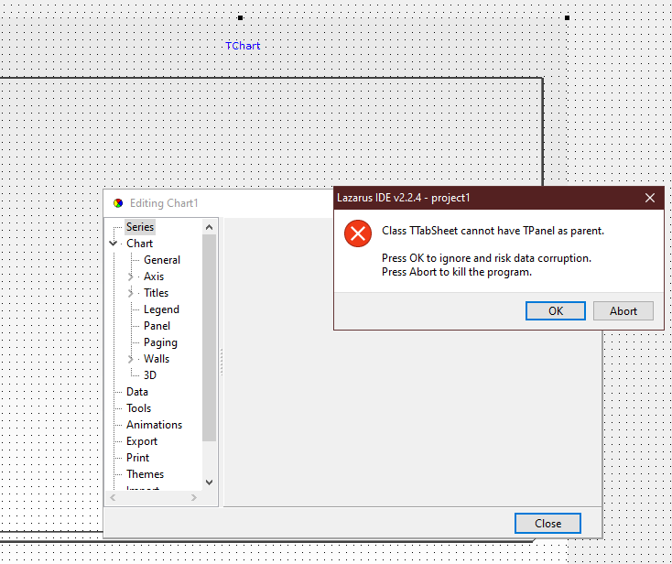Screen dimensions: 672x564
Task: Select Animations in the editor tree
Action: (154, 425)
